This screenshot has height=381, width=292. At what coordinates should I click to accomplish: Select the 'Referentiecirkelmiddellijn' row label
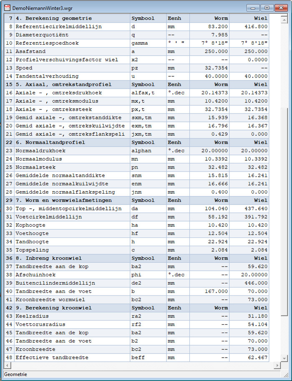[x=58, y=26]
